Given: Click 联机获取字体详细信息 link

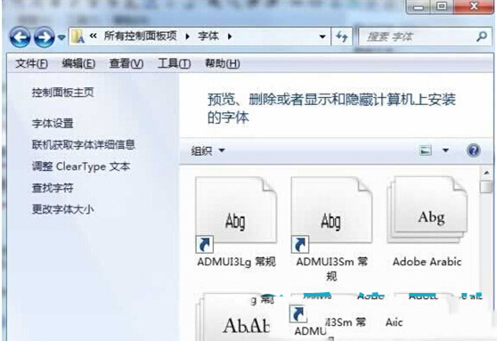Looking at the screenshot, I should 84,144.
